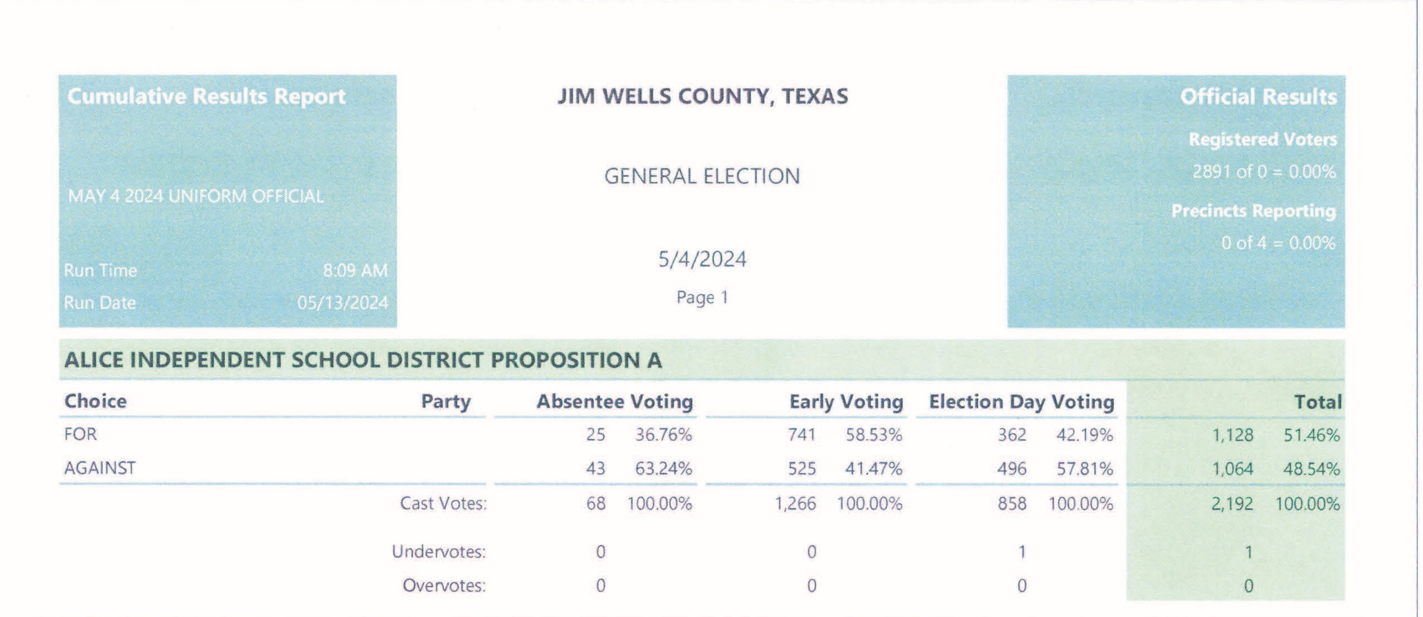Select the Run Date value 05/13/2024
This screenshot has height=617, width=1423.
[342, 303]
